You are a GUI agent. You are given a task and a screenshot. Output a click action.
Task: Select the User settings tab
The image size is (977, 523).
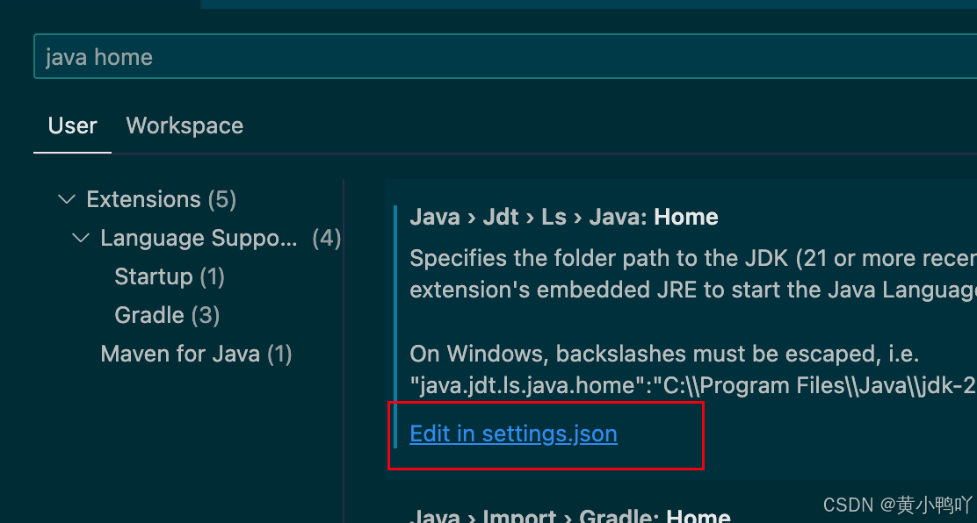tap(71, 125)
